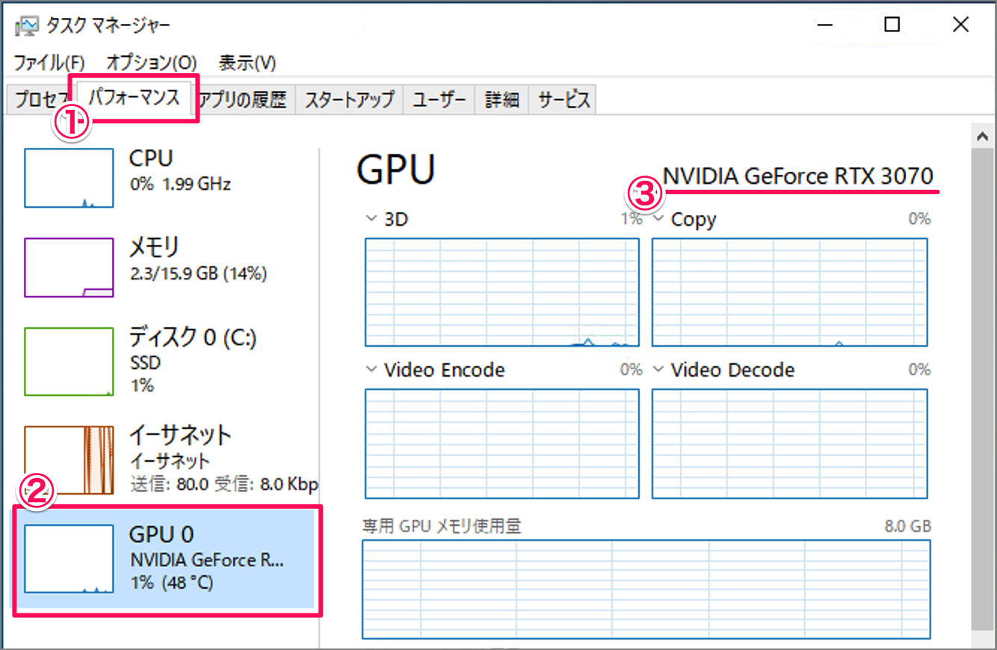Open the ファイル(F) menu
Viewport: 997px width, 650px height.
[x=49, y=63]
